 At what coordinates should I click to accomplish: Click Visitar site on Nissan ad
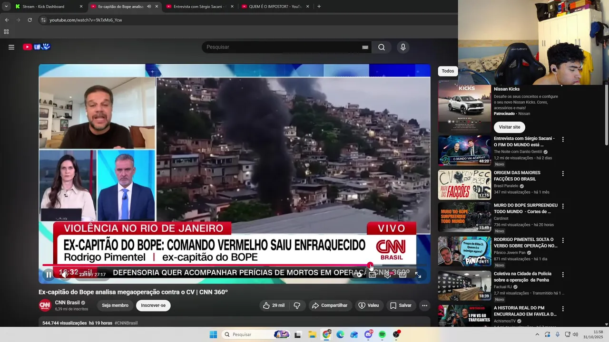[510, 127]
